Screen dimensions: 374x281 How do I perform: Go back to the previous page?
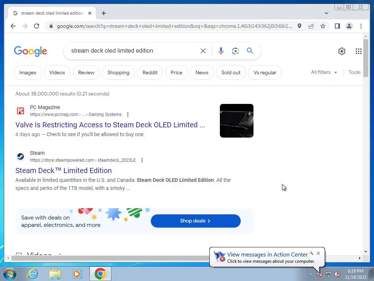click(13, 26)
